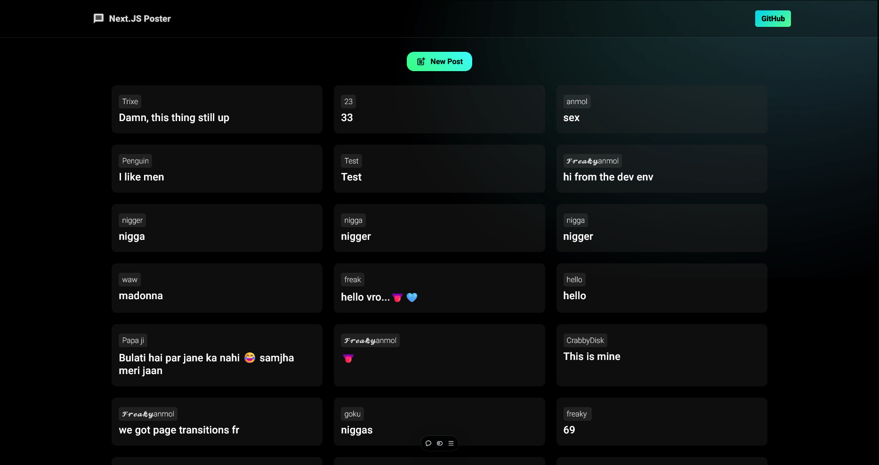Click the eye toggle icon in the floating toolbar

(x=439, y=443)
